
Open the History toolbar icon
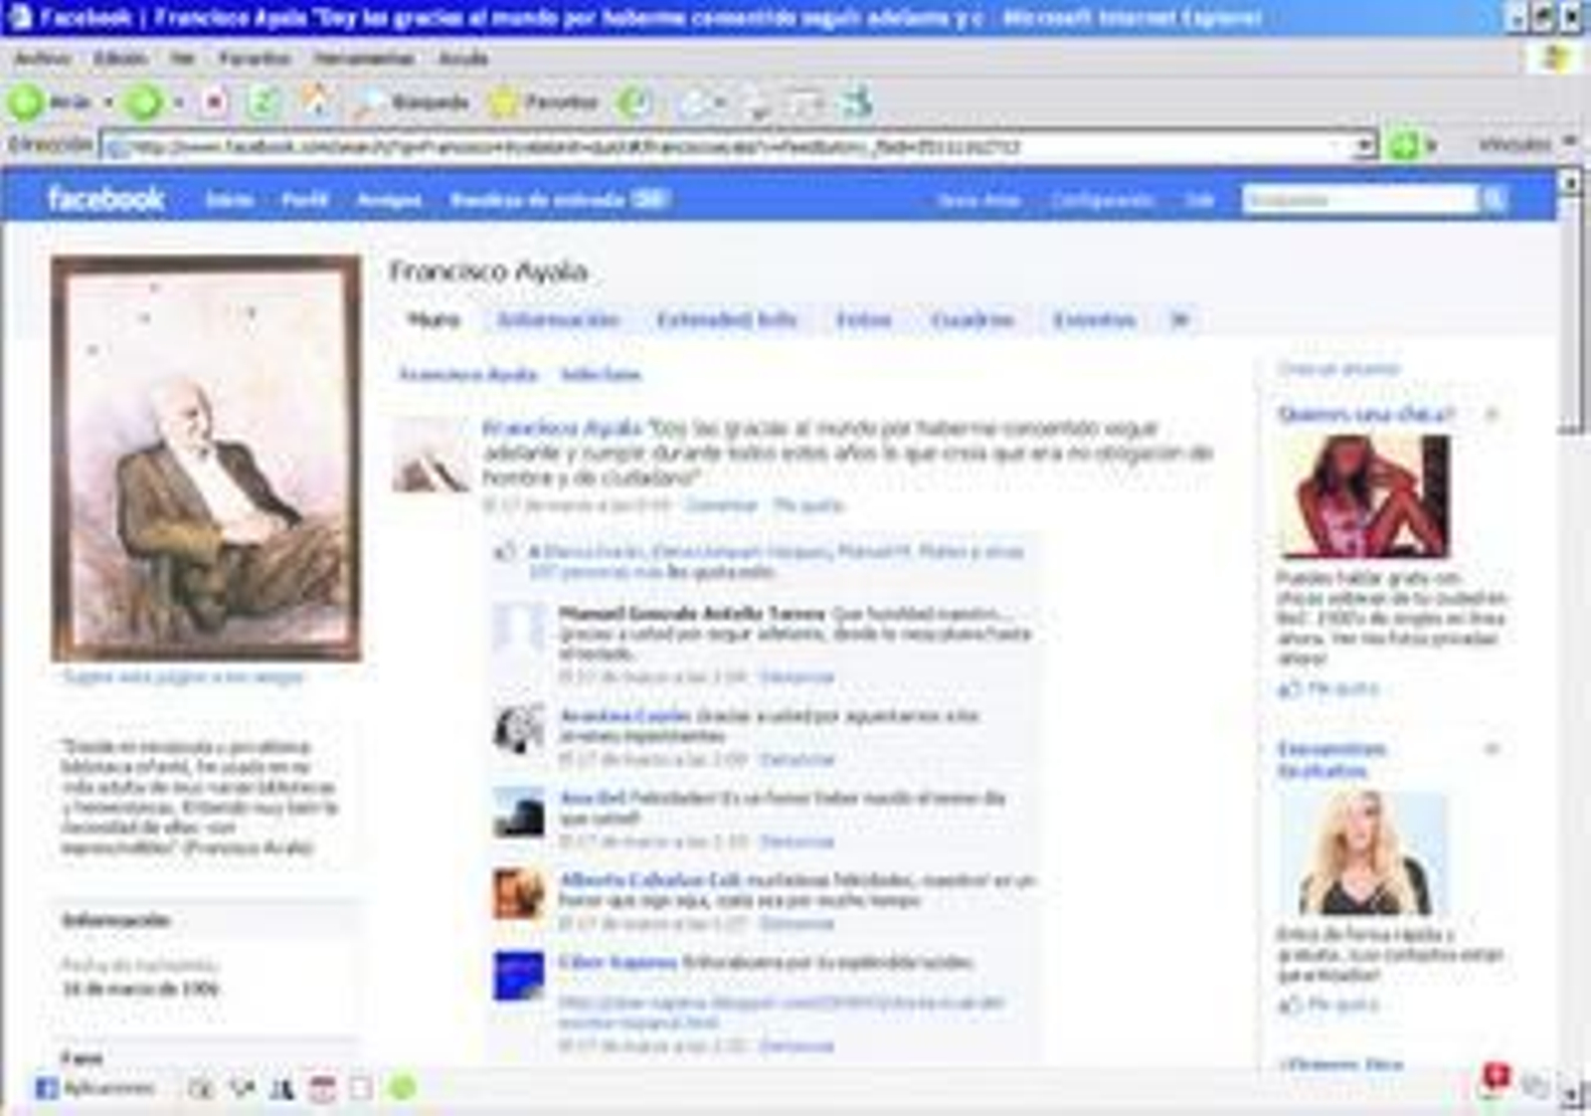coord(635,102)
